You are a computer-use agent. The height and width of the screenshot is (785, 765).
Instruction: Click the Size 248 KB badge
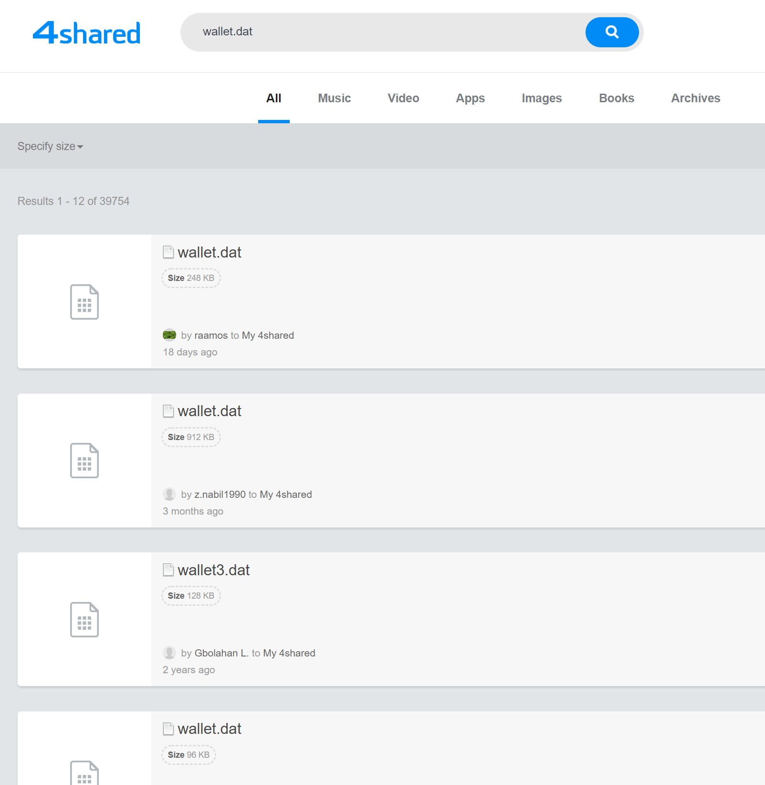191,278
